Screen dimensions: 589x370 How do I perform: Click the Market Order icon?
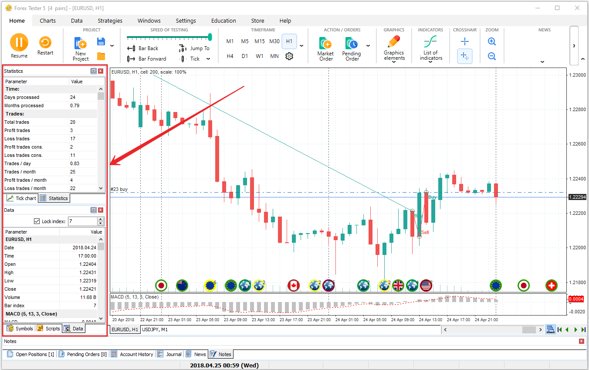tap(325, 44)
